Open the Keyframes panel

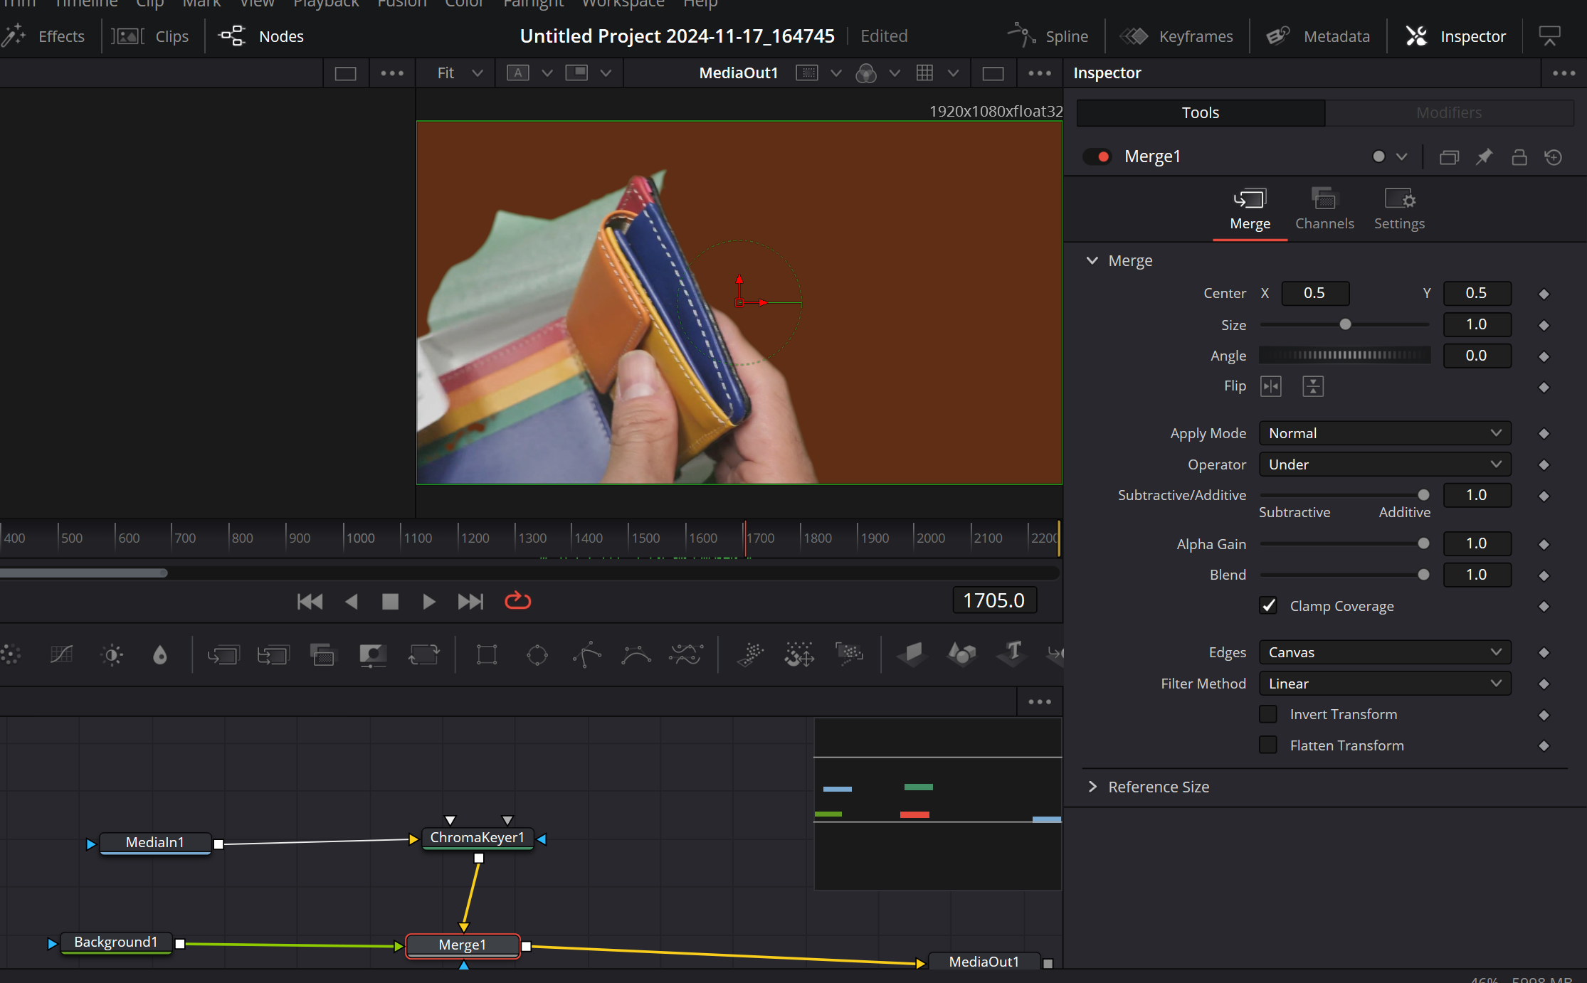1177,36
